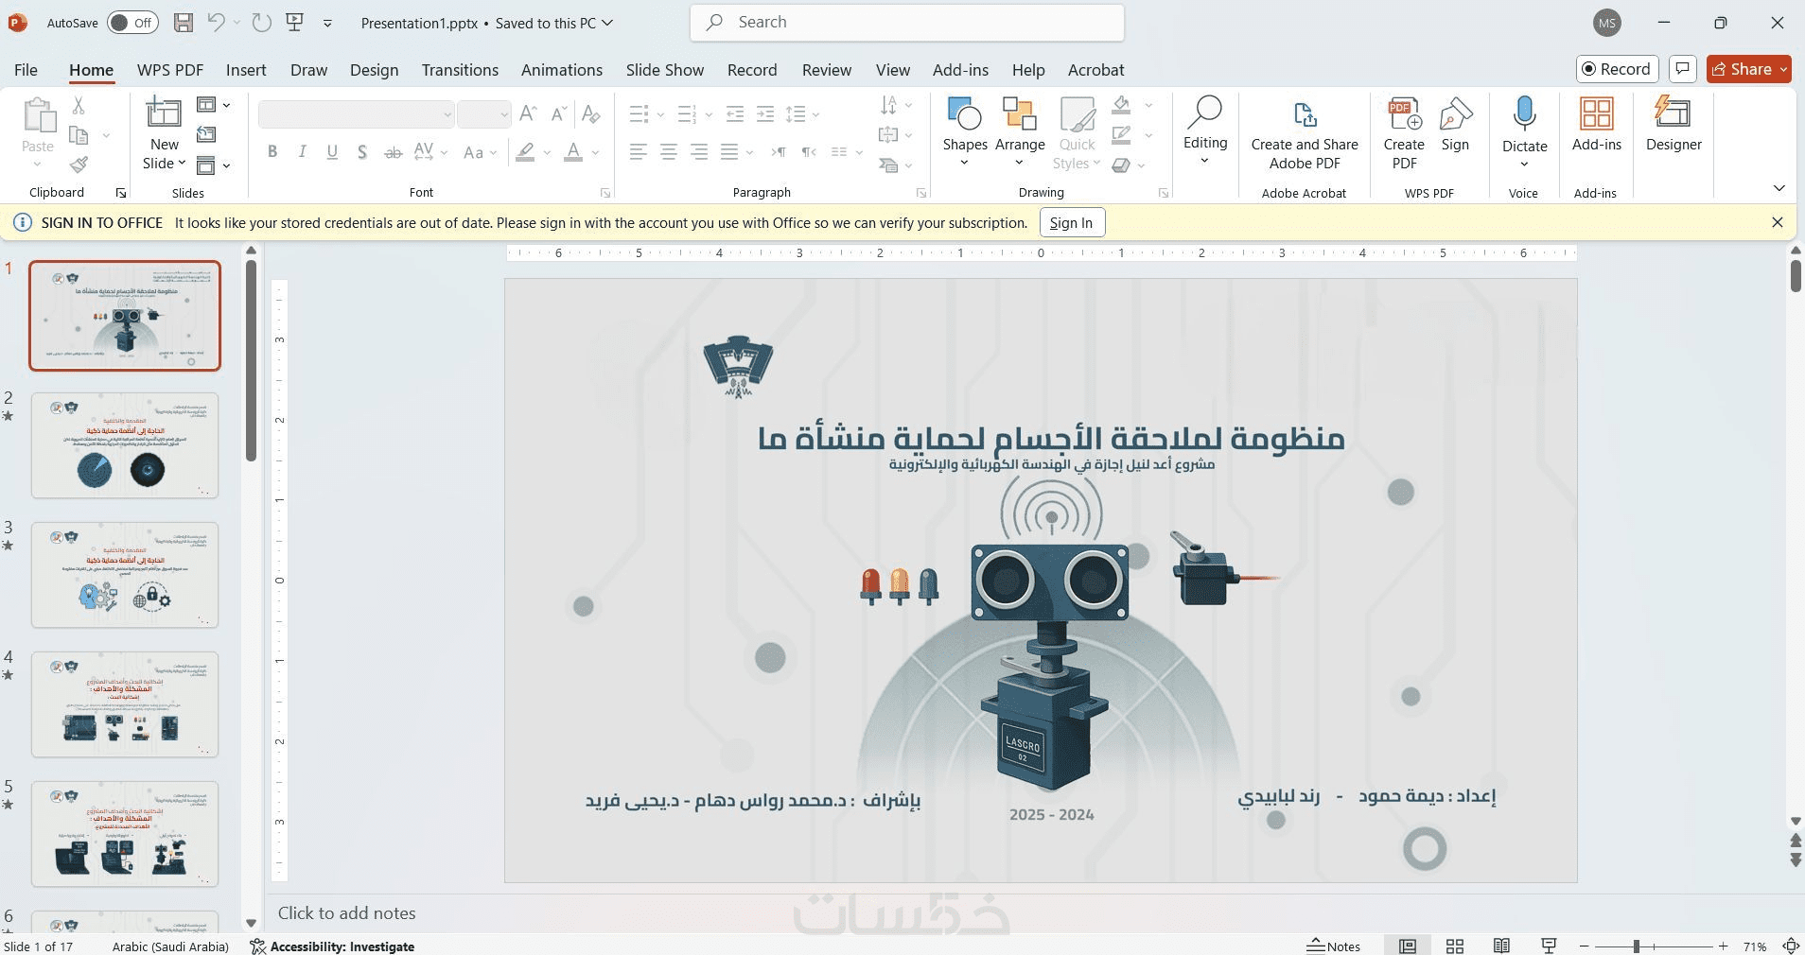
Task: Open Customize Quick Access Toolbar dropdown
Action: (x=327, y=23)
